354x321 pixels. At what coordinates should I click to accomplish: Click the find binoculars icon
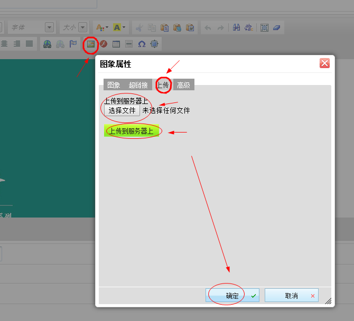pyautogui.click(x=236, y=27)
